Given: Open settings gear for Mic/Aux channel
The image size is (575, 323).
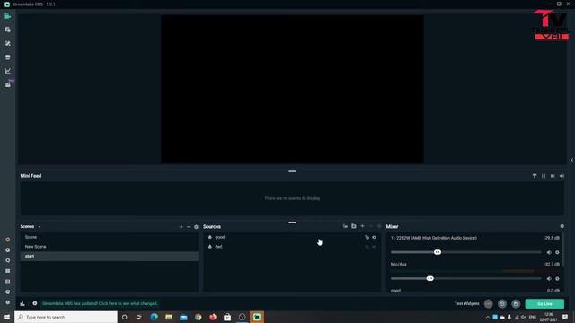Looking at the screenshot, I should pos(557,279).
